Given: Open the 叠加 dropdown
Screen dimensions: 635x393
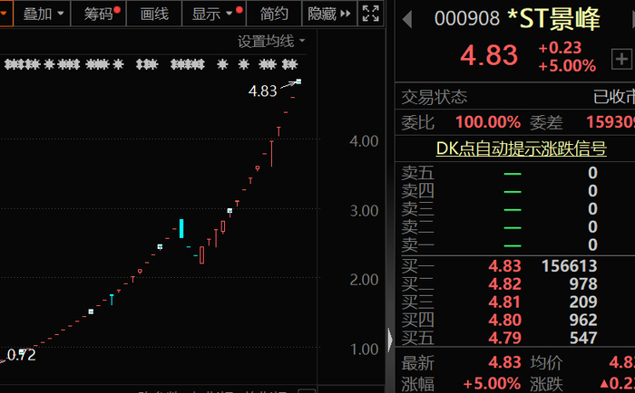Looking at the screenshot, I should pyautogui.click(x=43, y=14).
